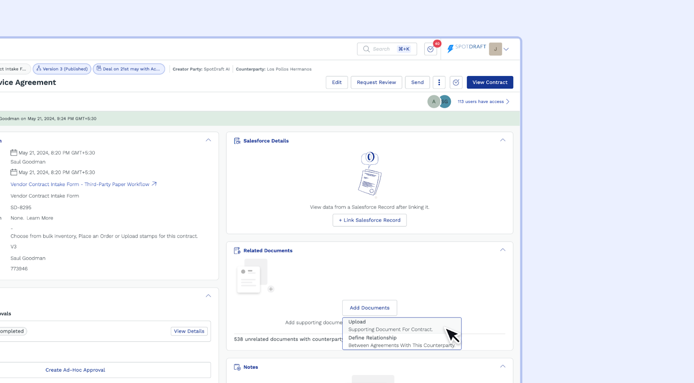Click the user avatar labeled J
The height and width of the screenshot is (383, 694).
(x=495, y=49)
